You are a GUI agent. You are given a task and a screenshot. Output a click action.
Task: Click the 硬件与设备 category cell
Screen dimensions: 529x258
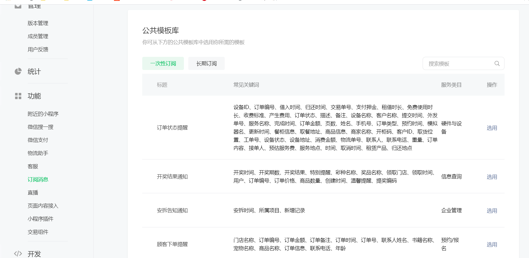tap(451, 127)
